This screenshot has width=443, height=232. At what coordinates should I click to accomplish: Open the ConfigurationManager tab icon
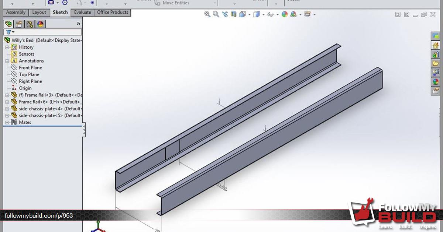[x=30, y=24]
